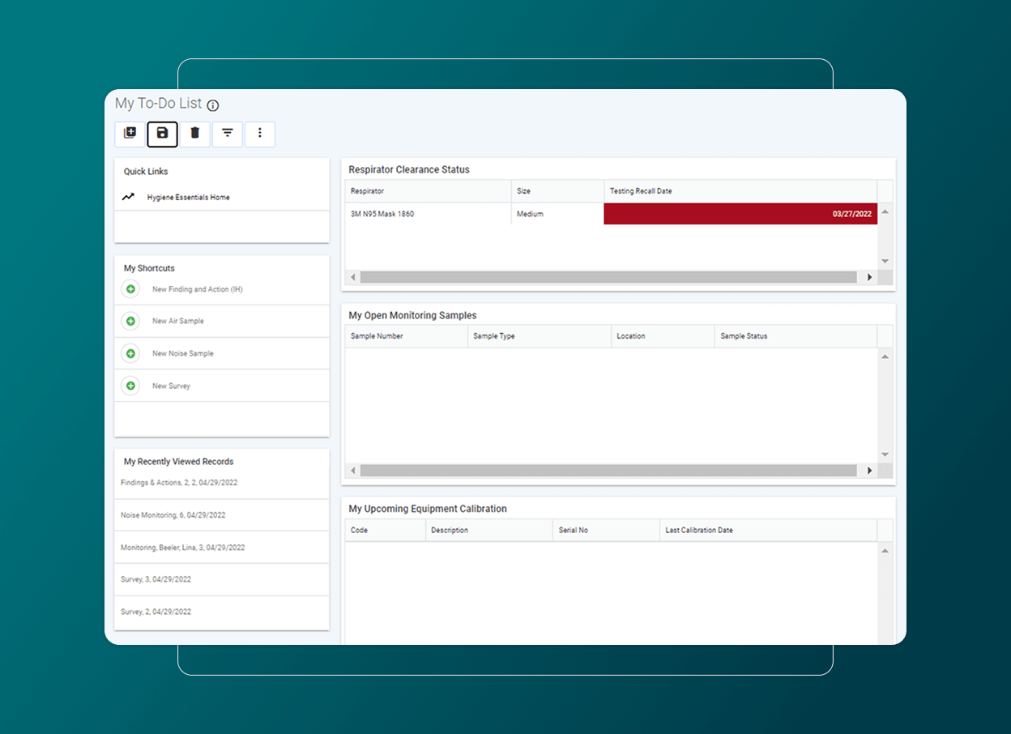Click green plus icon for New Air Sample

tap(130, 322)
